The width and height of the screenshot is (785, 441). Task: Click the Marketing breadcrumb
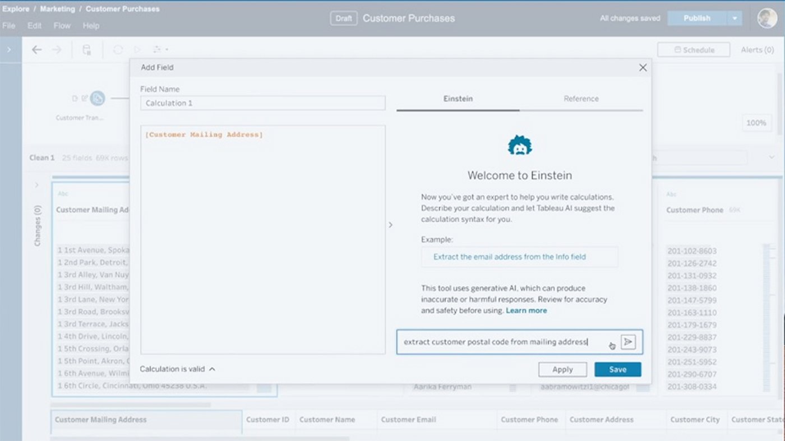pyautogui.click(x=58, y=9)
